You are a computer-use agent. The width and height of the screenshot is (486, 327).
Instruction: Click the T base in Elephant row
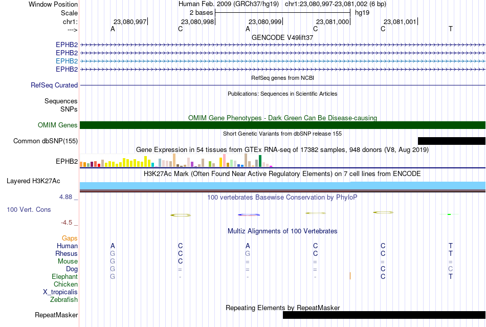click(450, 276)
